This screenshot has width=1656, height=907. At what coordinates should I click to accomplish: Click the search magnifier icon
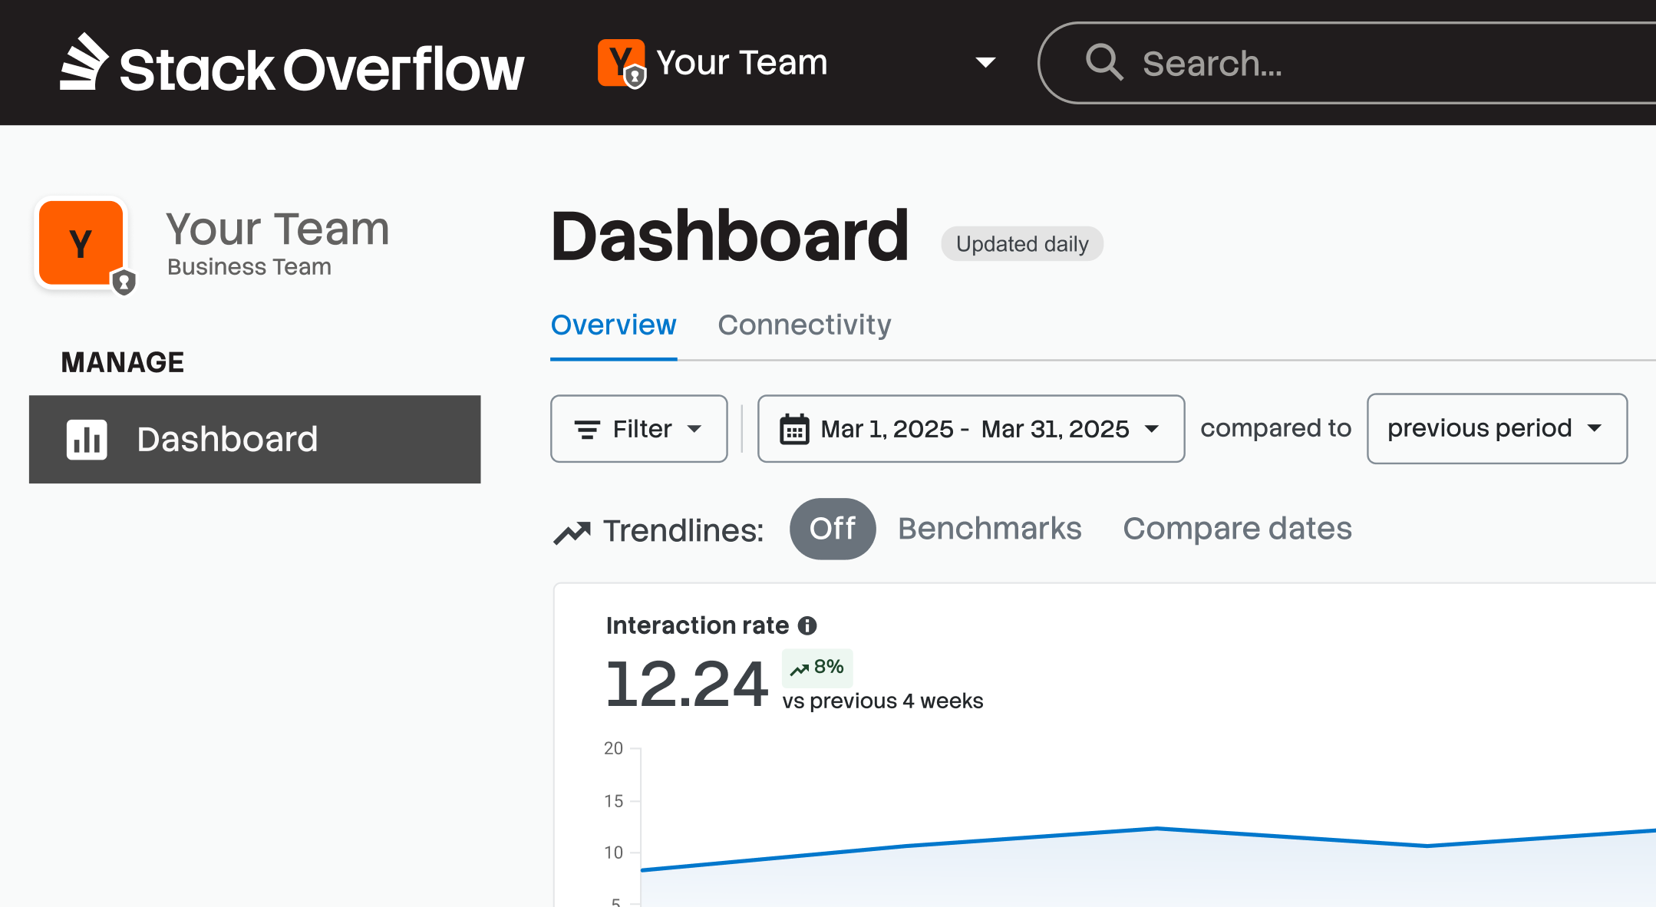1104,63
